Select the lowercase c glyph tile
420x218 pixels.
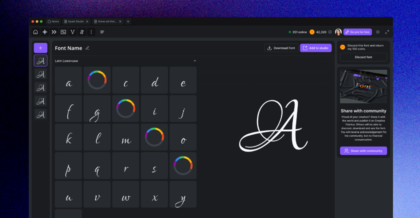pos(126,80)
